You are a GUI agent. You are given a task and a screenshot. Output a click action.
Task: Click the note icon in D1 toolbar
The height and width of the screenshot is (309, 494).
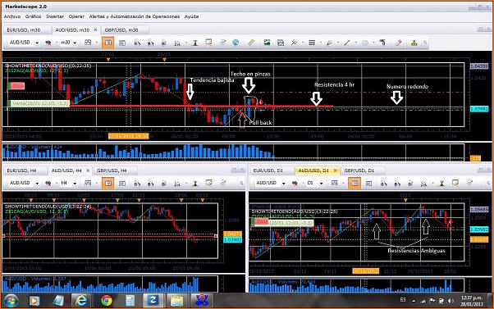[x=455, y=183]
